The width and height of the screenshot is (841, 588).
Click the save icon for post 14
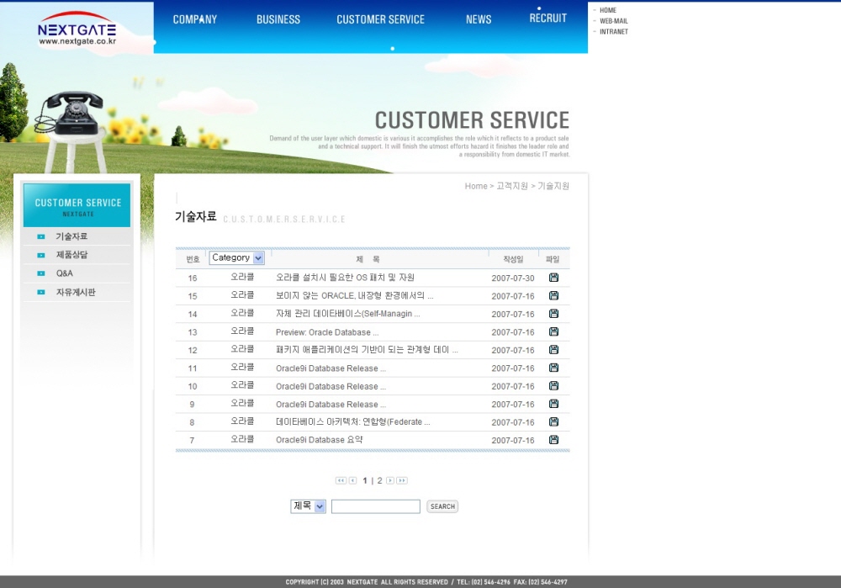pyautogui.click(x=553, y=314)
